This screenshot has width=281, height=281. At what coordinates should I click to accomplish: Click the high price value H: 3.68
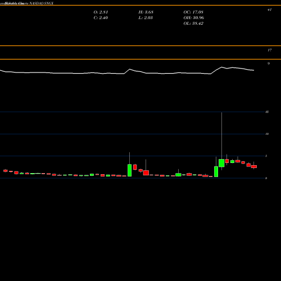click(146, 12)
